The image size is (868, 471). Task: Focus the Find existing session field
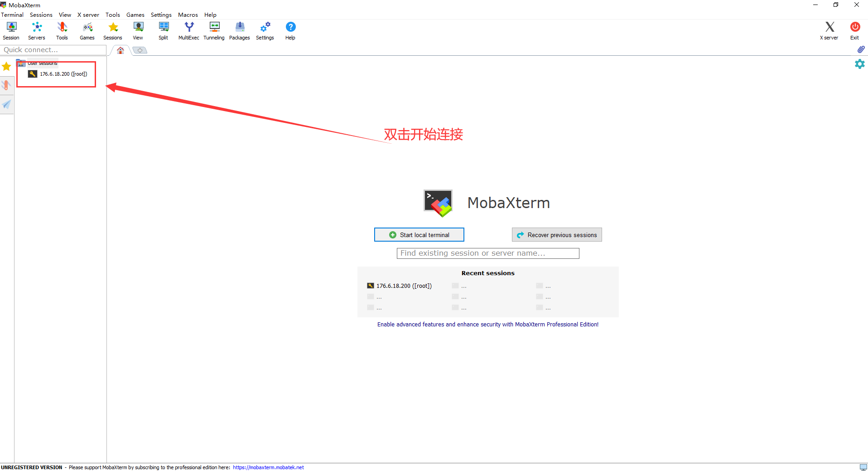(488, 253)
